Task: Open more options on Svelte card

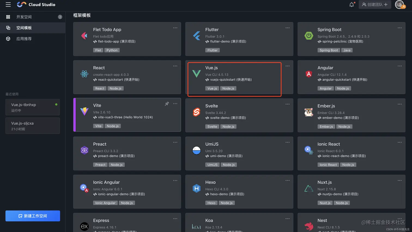Action: click(x=287, y=104)
